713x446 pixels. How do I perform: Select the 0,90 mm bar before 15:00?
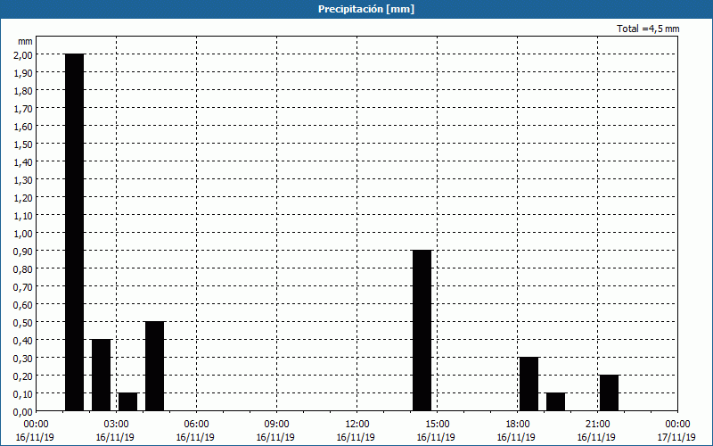tap(422, 330)
